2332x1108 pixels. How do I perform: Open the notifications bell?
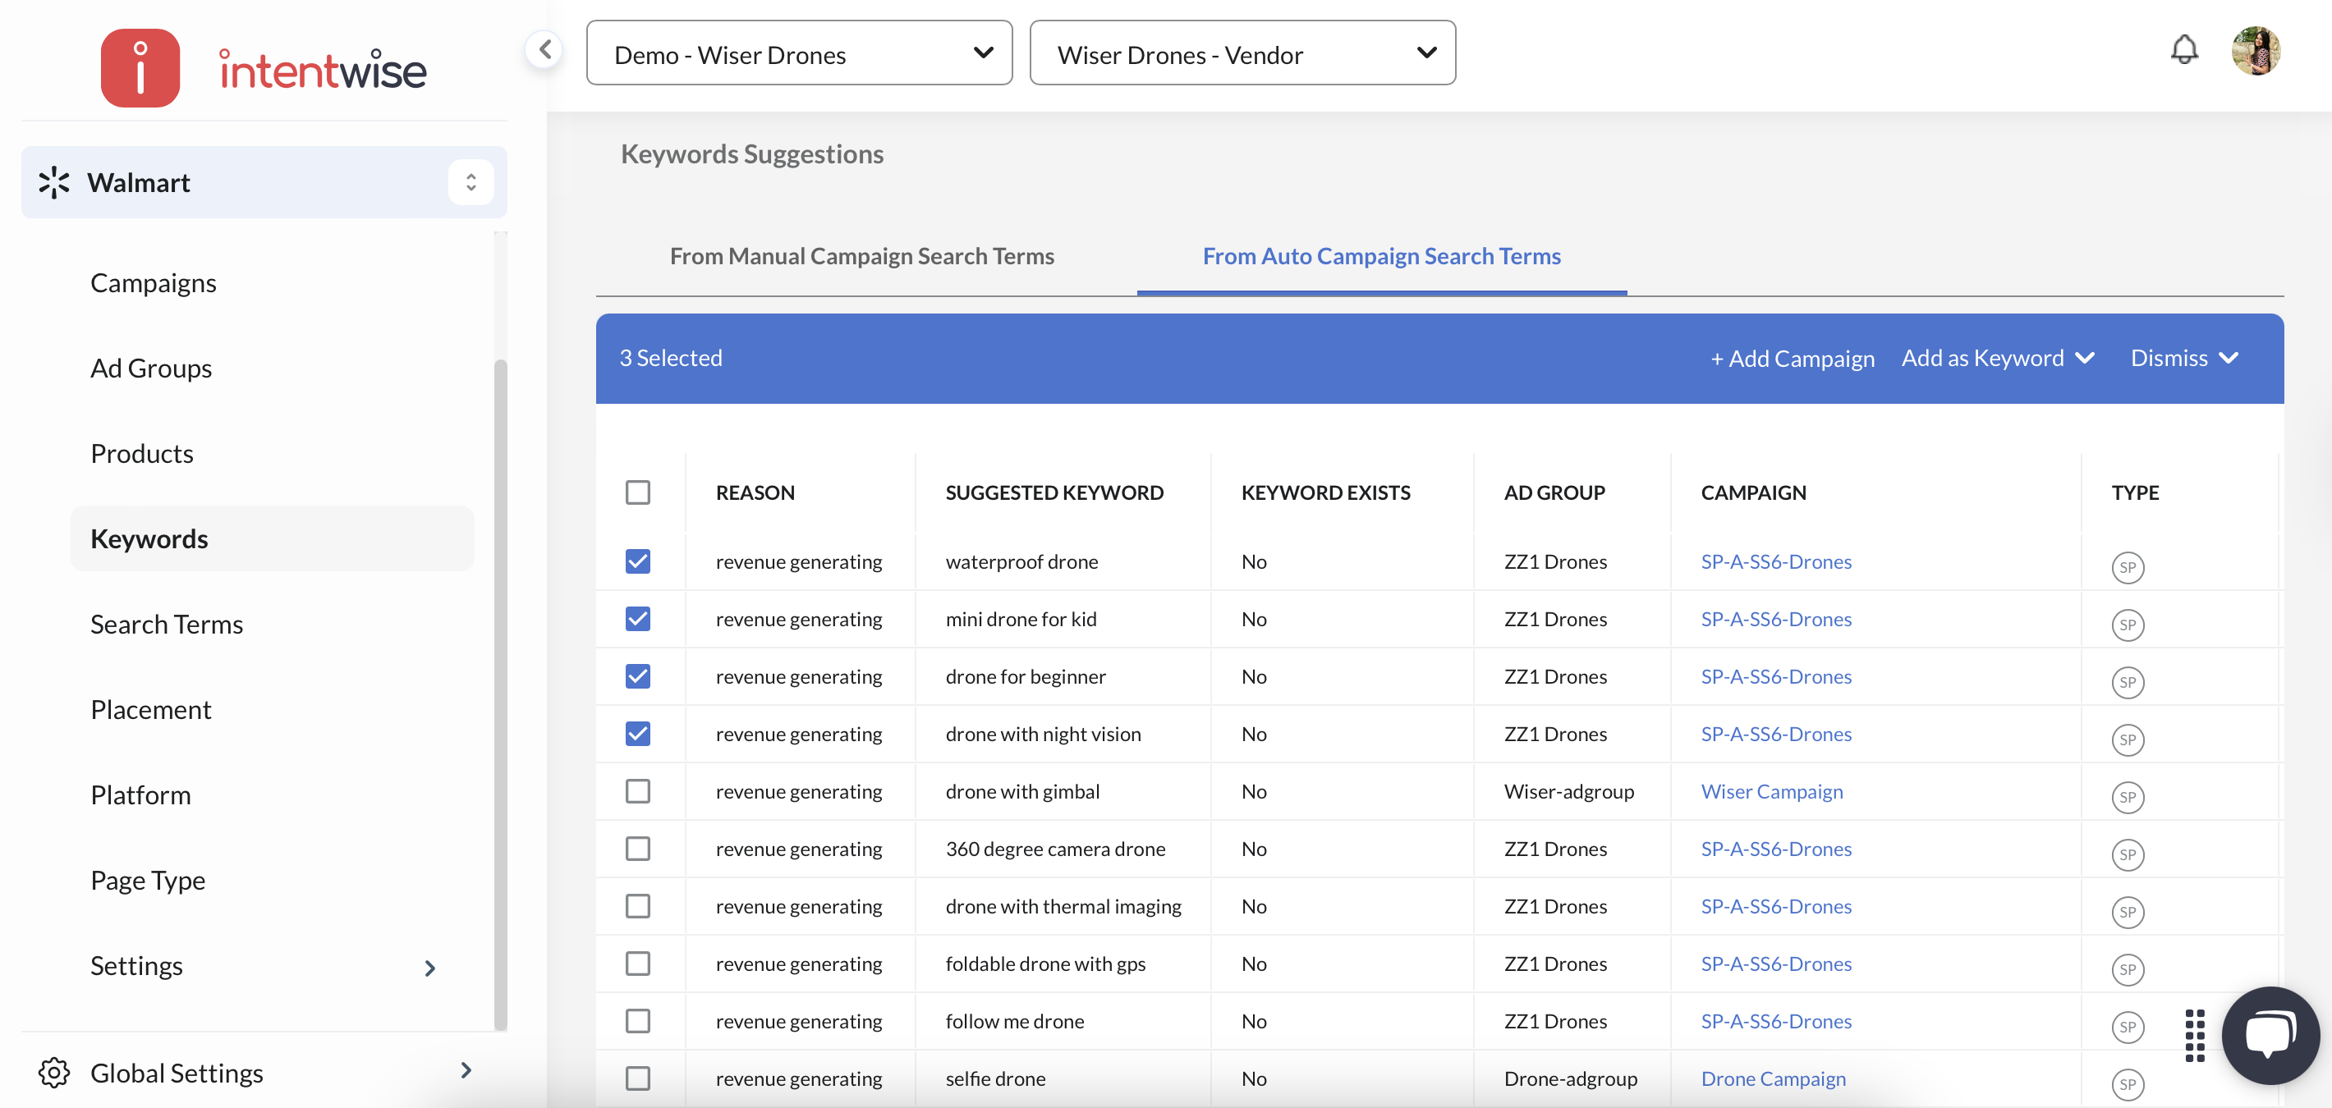[x=2183, y=50]
